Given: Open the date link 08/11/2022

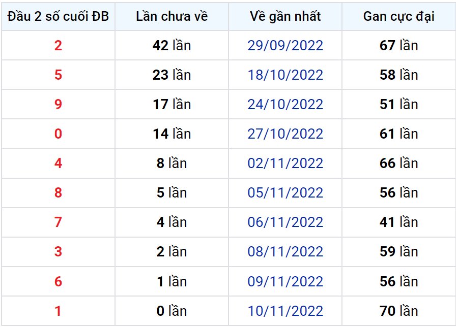Looking at the screenshot, I should pyautogui.click(x=285, y=251).
